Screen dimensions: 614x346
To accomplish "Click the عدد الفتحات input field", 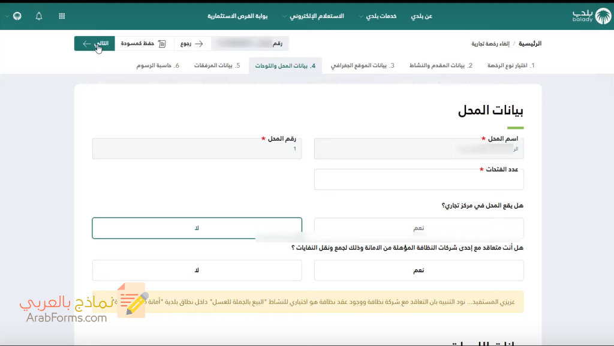I will pos(419,178).
